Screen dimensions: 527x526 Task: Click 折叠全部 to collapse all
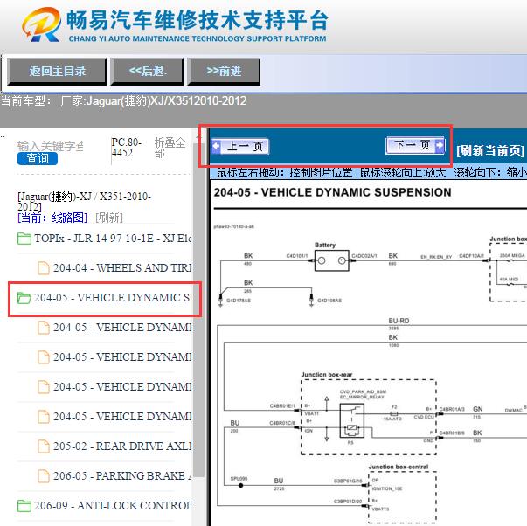pos(170,147)
